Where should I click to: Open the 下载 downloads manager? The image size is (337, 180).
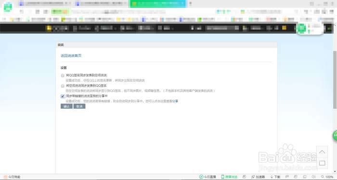(275, 177)
